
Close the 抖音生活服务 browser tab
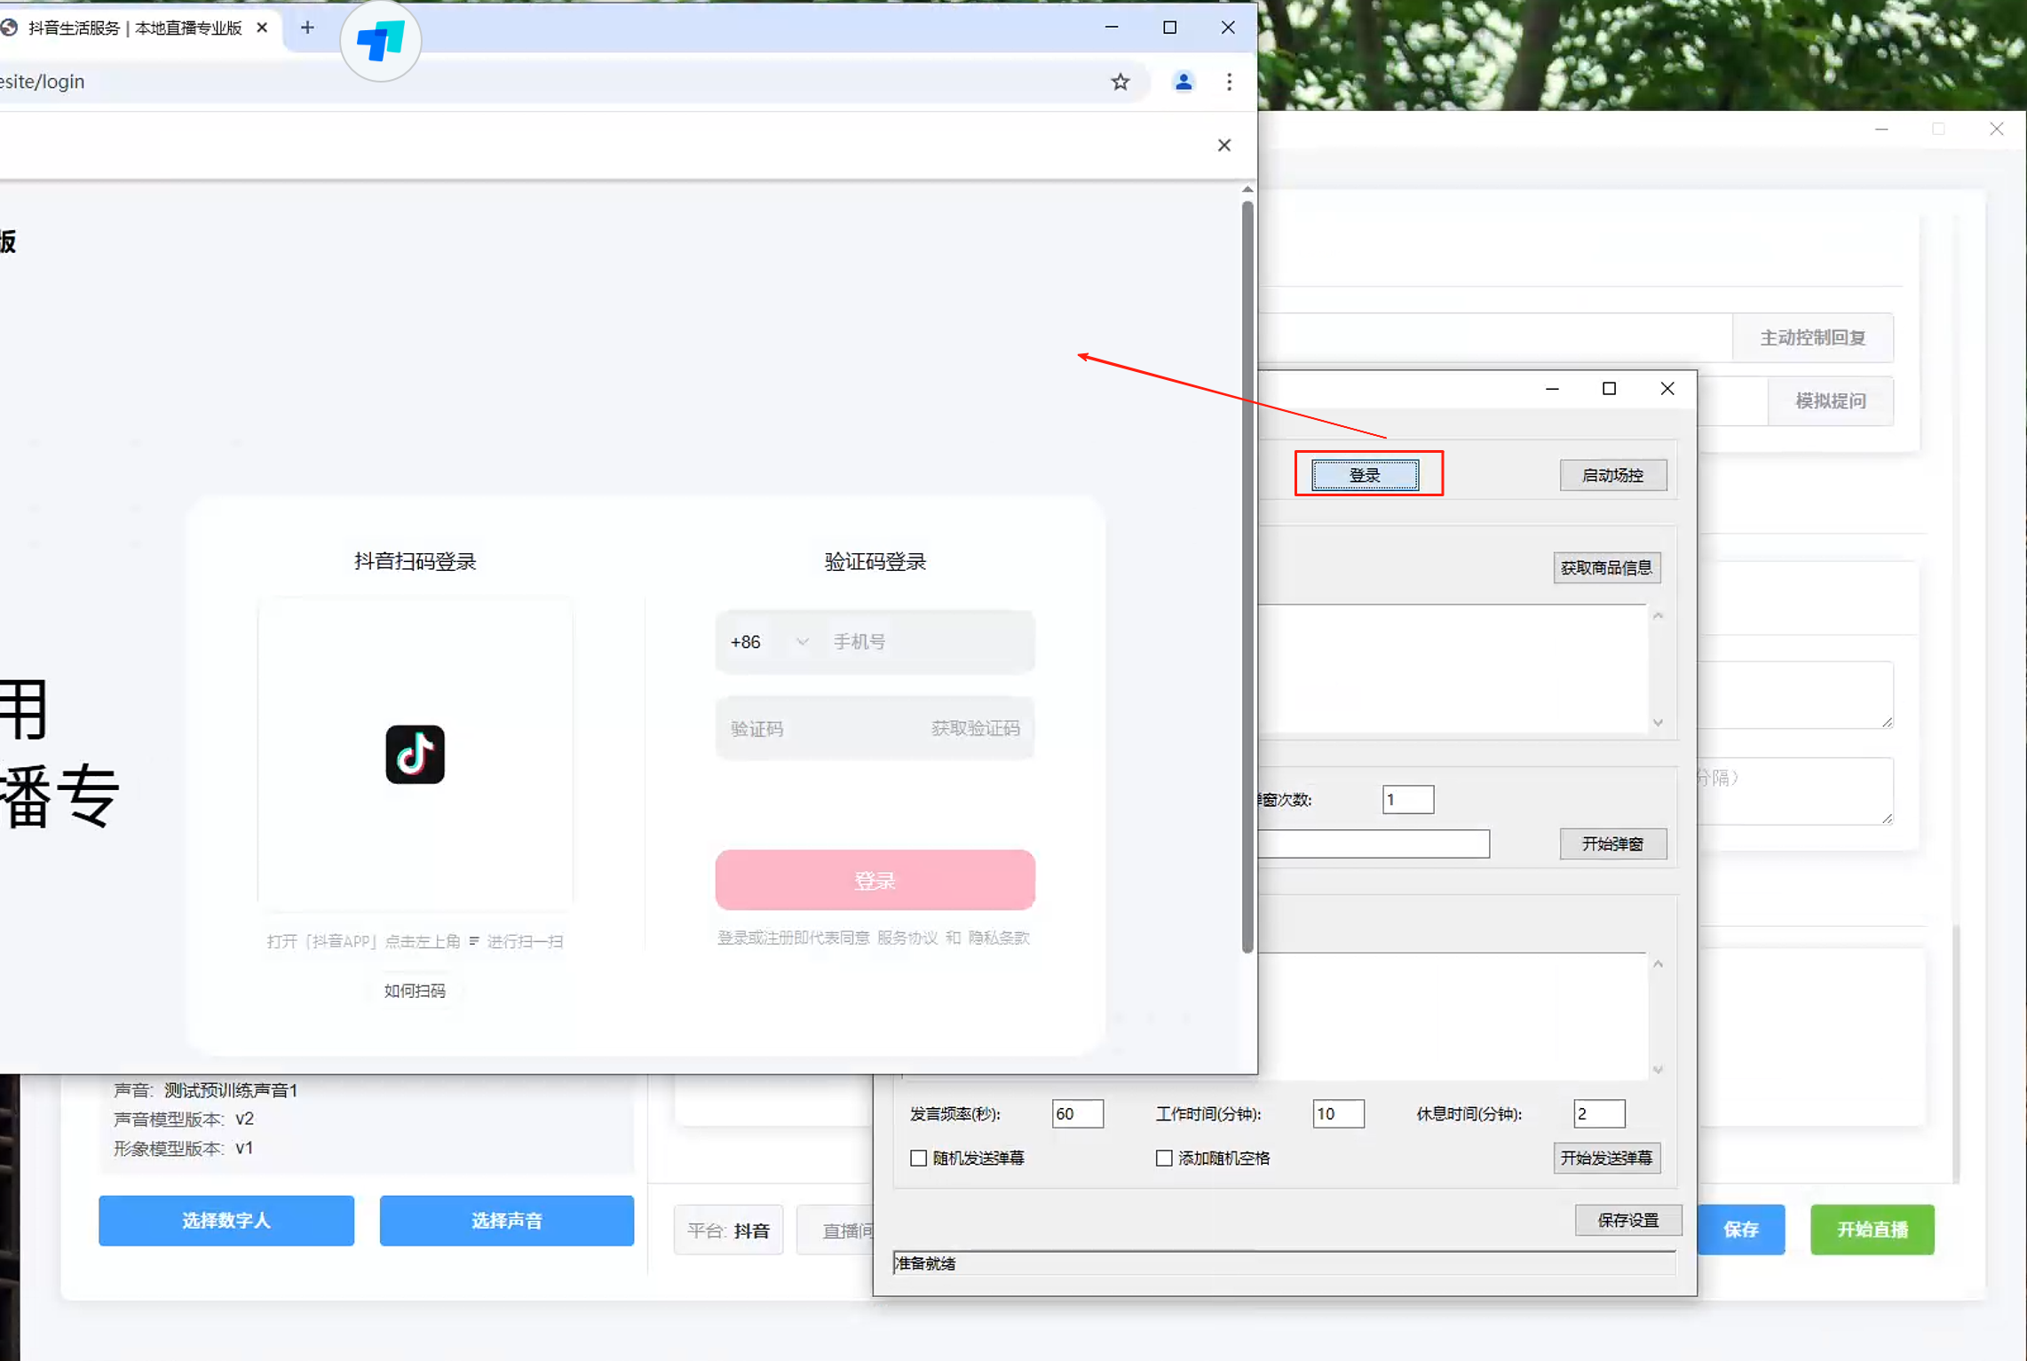262,28
